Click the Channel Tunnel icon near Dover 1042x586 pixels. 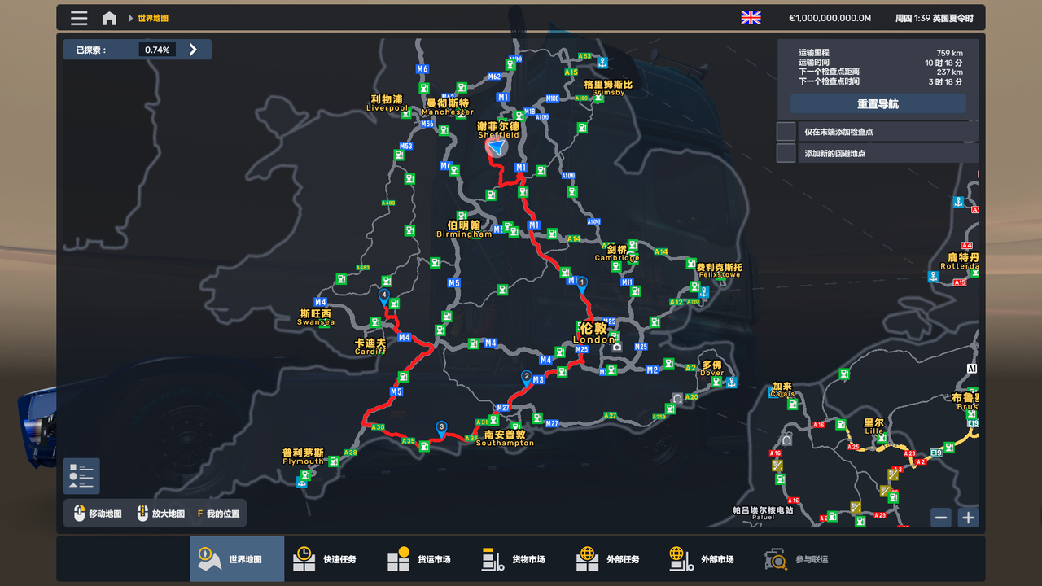pos(677,398)
